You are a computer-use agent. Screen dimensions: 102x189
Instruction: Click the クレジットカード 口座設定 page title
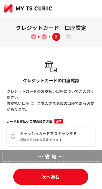click(x=51, y=28)
